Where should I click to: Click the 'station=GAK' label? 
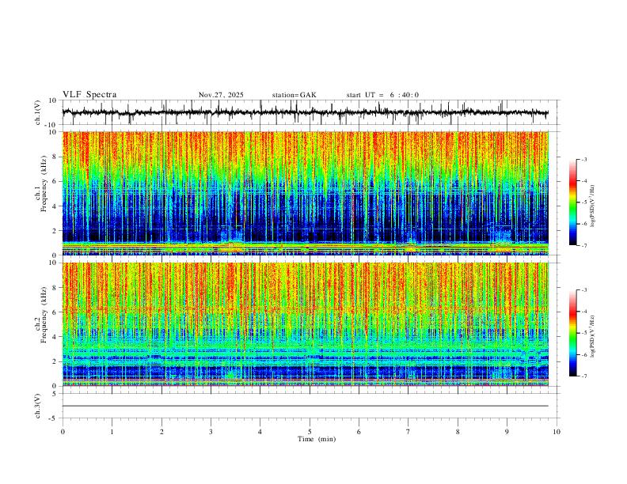pos(294,95)
